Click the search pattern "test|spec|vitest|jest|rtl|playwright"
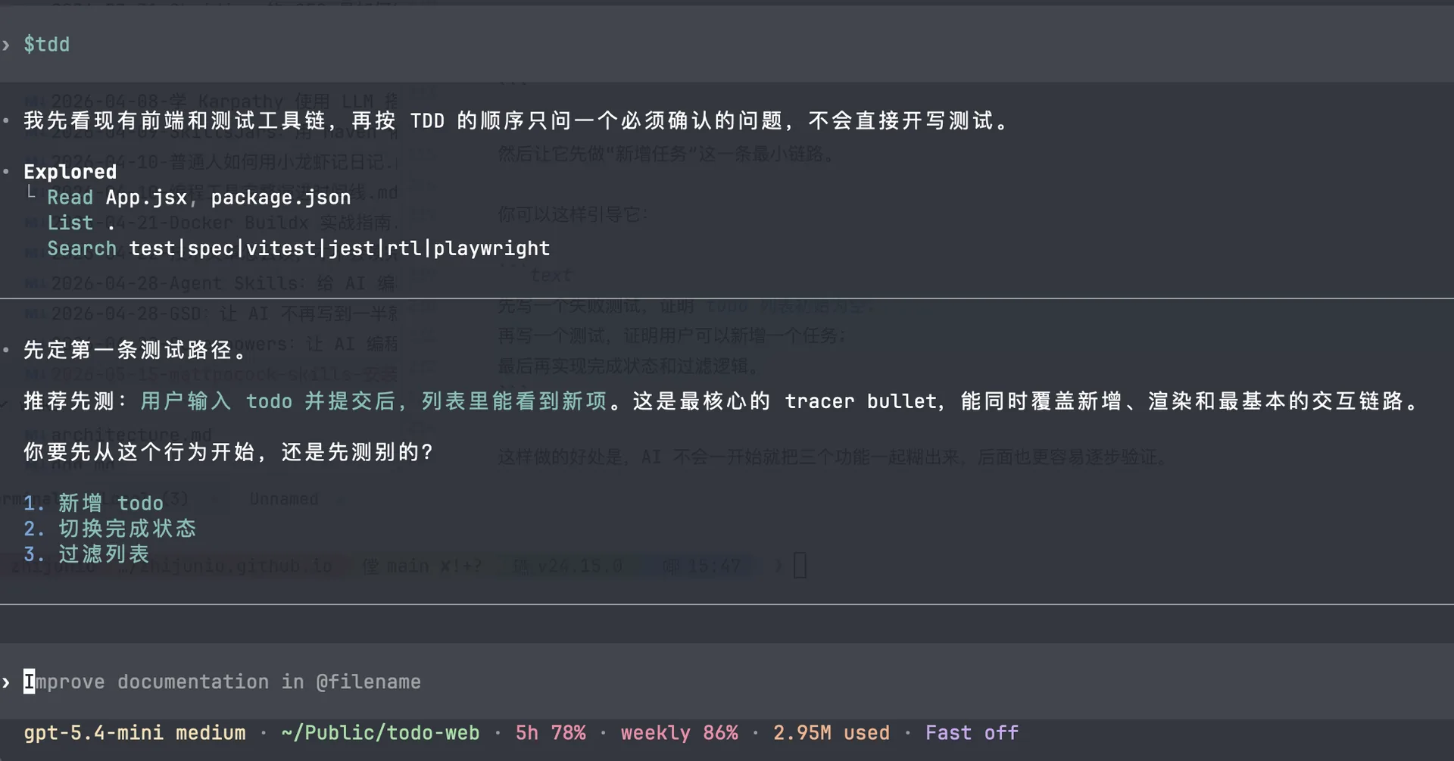 tap(339, 248)
